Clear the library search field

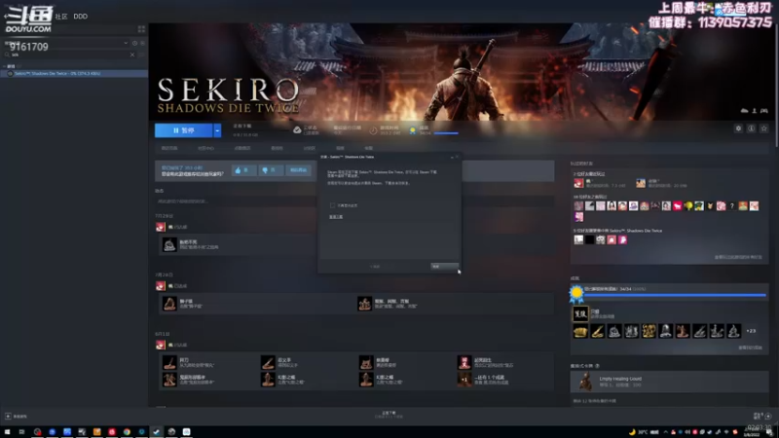(132, 55)
